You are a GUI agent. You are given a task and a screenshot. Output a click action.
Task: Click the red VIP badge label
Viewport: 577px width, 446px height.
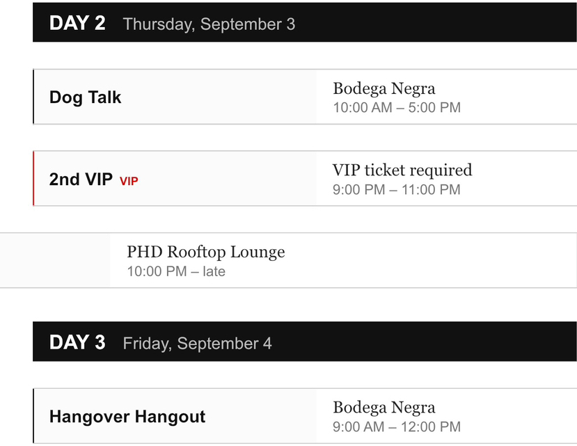[x=129, y=181]
